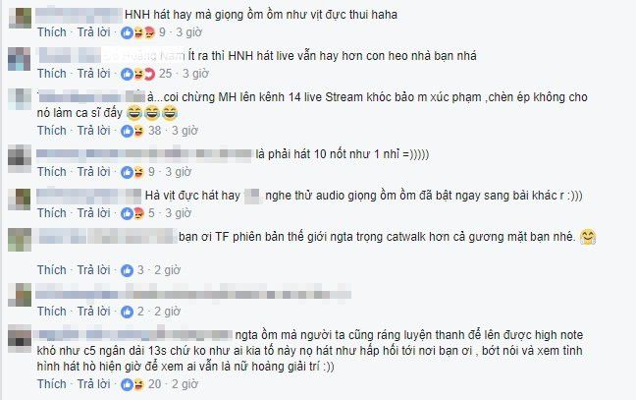Image resolution: width=636 pixels, height=400 pixels.
Task: Like the 'TF phiên bản thế giới' comment
Action: click(x=51, y=270)
